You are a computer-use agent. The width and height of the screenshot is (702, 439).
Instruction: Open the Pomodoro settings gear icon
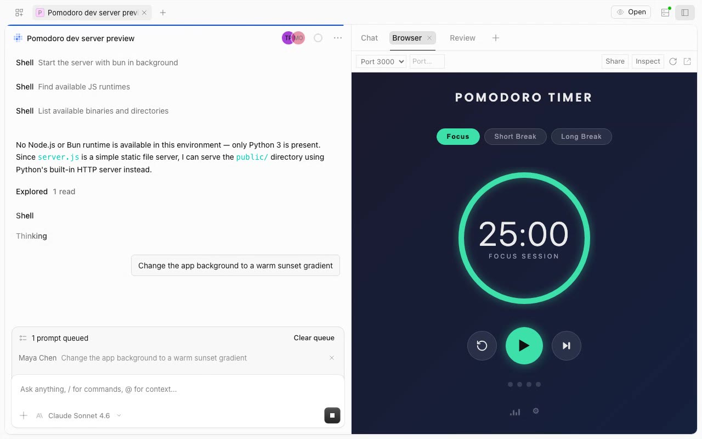(x=536, y=411)
